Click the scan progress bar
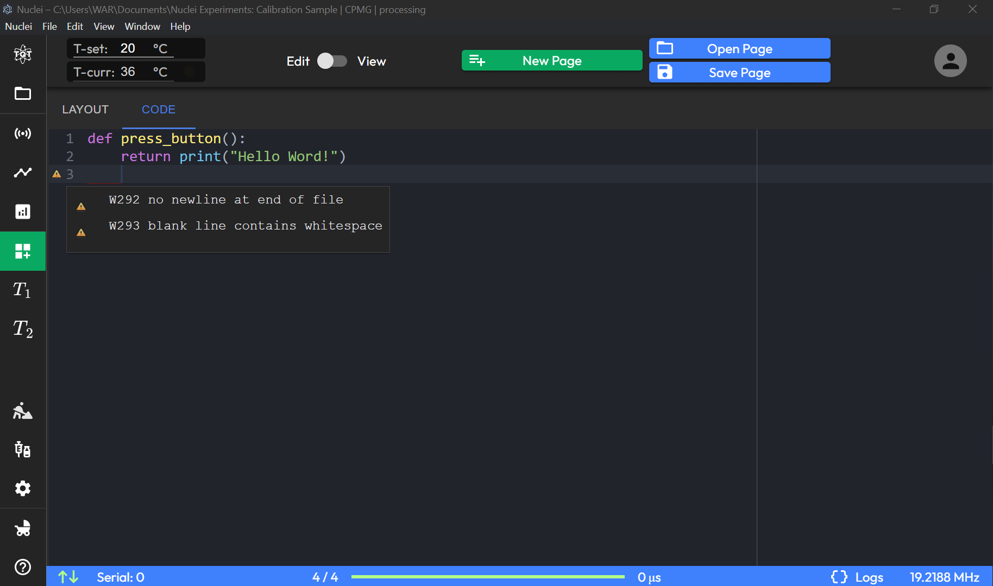This screenshot has width=993, height=586. (x=488, y=577)
